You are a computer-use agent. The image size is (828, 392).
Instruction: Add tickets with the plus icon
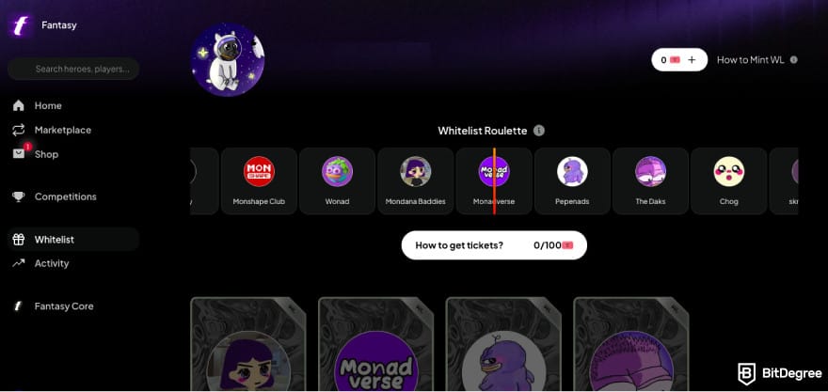[x=692, y=59]
